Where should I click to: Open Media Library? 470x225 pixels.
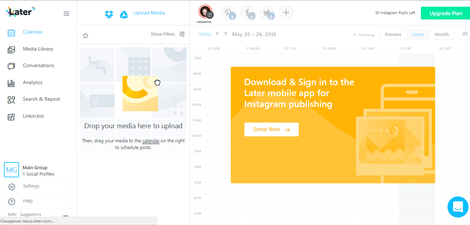click(38, 49)
